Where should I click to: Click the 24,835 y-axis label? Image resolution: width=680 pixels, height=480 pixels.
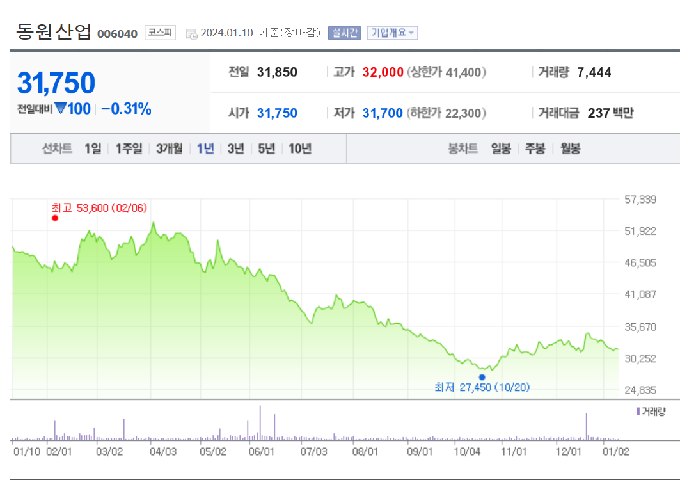point(640,390)
